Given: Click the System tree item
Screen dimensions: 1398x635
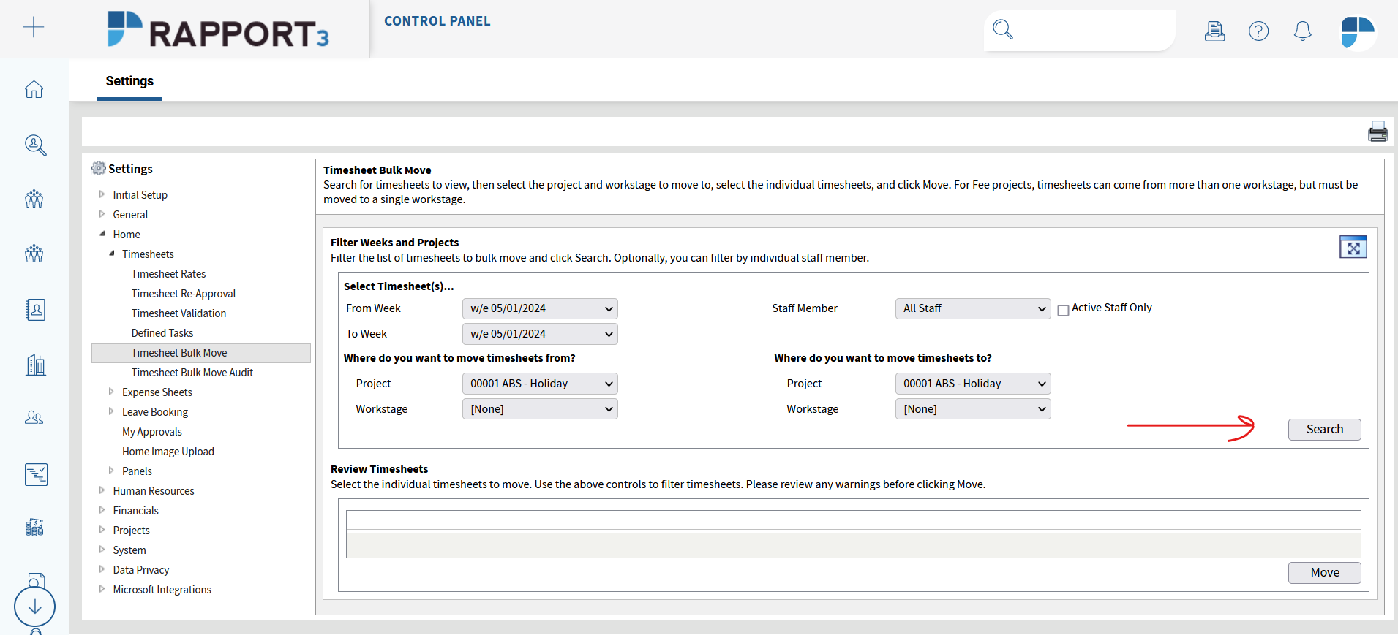Looking at the screenshot, I should (129, 550).
